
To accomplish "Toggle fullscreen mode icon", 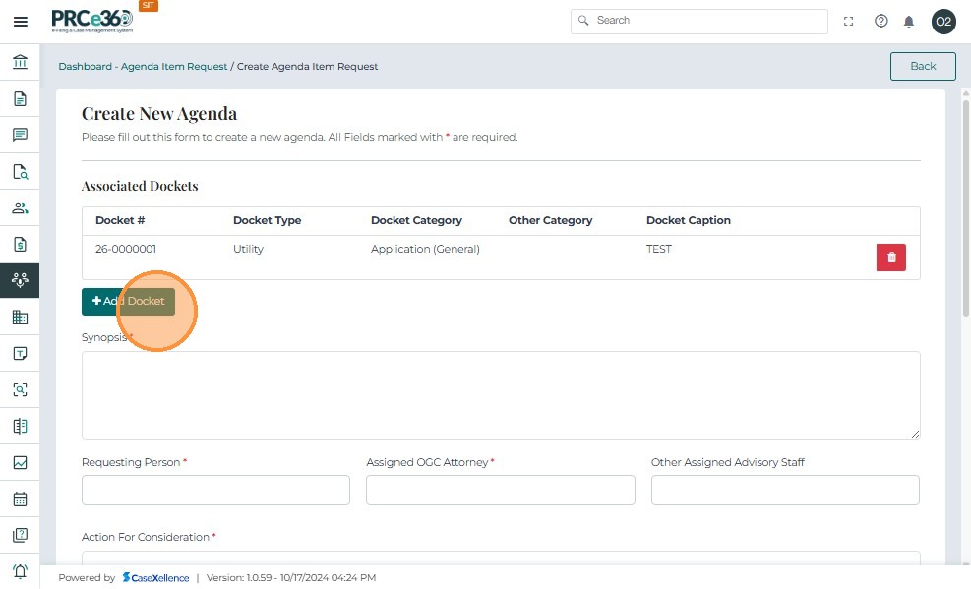I will click(849, 22).
